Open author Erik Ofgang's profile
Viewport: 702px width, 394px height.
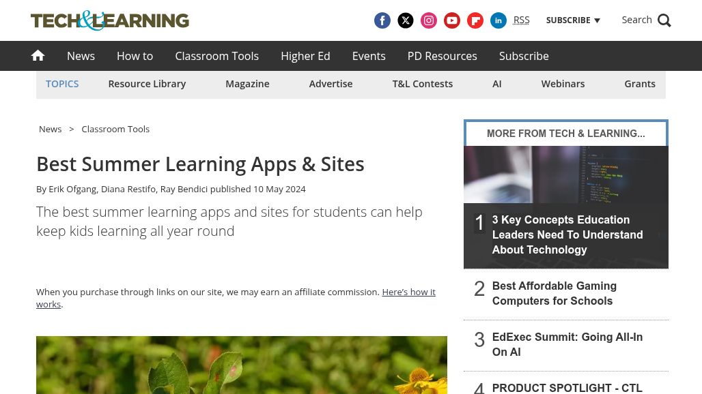(72, 189)
